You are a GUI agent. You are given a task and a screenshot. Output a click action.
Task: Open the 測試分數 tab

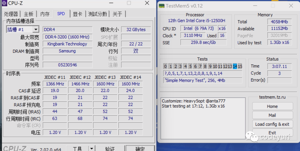[x=97, y=14]
